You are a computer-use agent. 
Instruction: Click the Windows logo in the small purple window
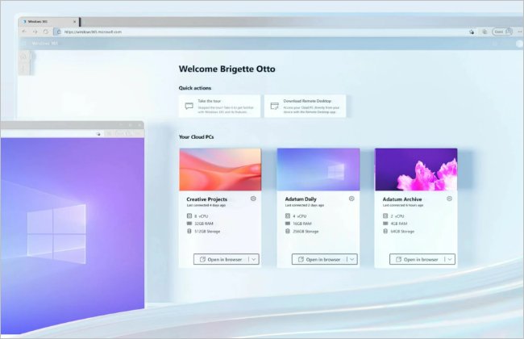[56, 233]
